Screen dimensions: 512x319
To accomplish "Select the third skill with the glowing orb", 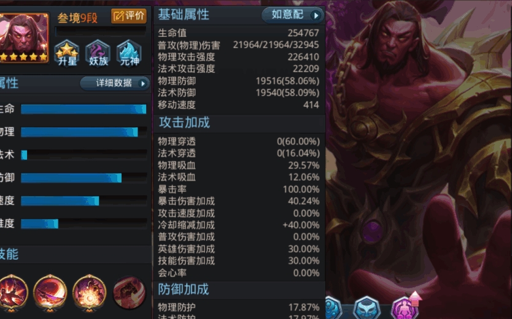I will pyautogui.click(x=90, y=292).
